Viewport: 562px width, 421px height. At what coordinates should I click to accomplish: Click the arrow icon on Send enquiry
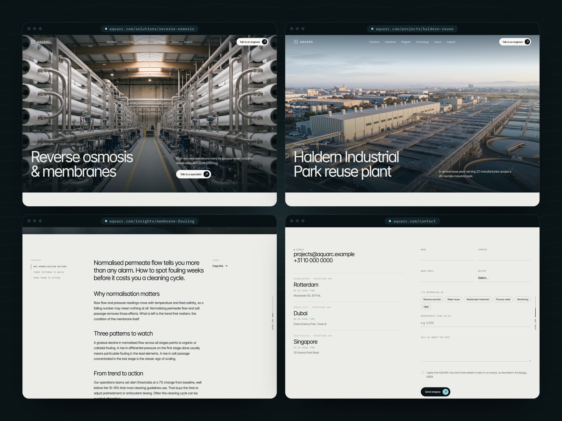[445, 392]
